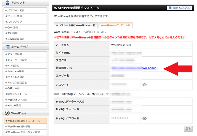
Task: Select the WordPressインストール tab
Action: (x=115, y=25)
